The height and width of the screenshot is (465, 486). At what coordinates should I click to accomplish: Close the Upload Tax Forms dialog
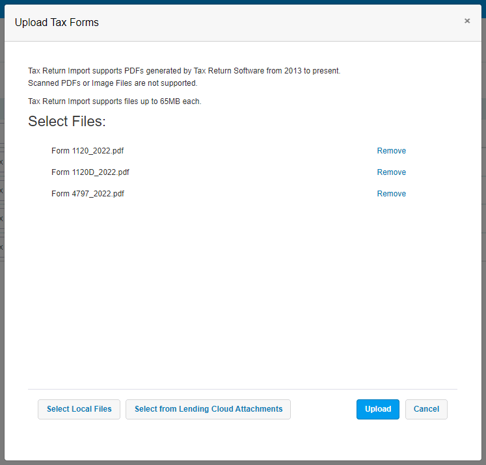(x=466, y=21)
